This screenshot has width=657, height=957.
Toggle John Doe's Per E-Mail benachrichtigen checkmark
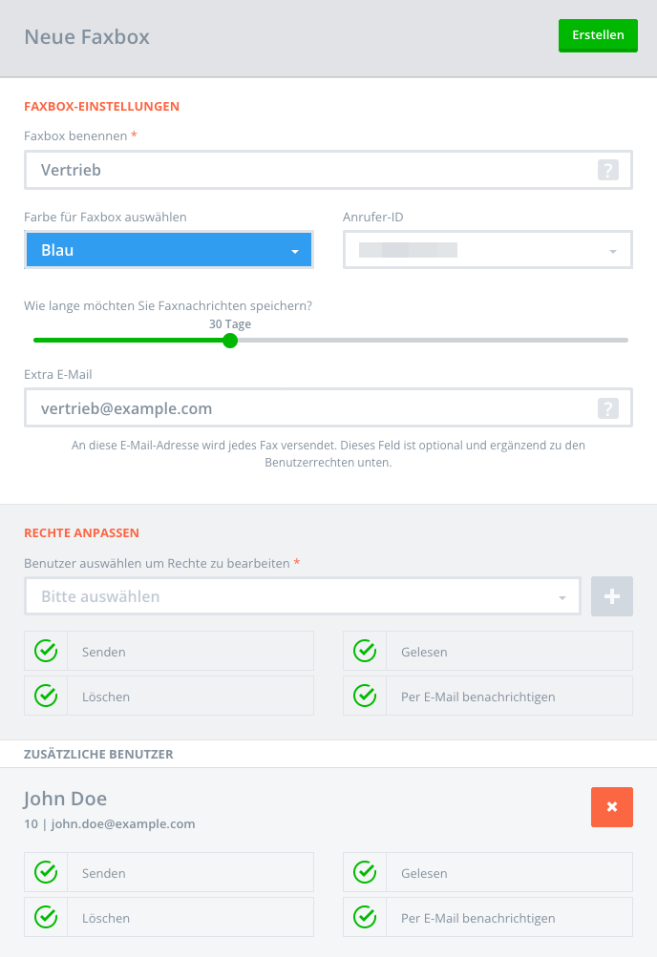click(365, 917)
